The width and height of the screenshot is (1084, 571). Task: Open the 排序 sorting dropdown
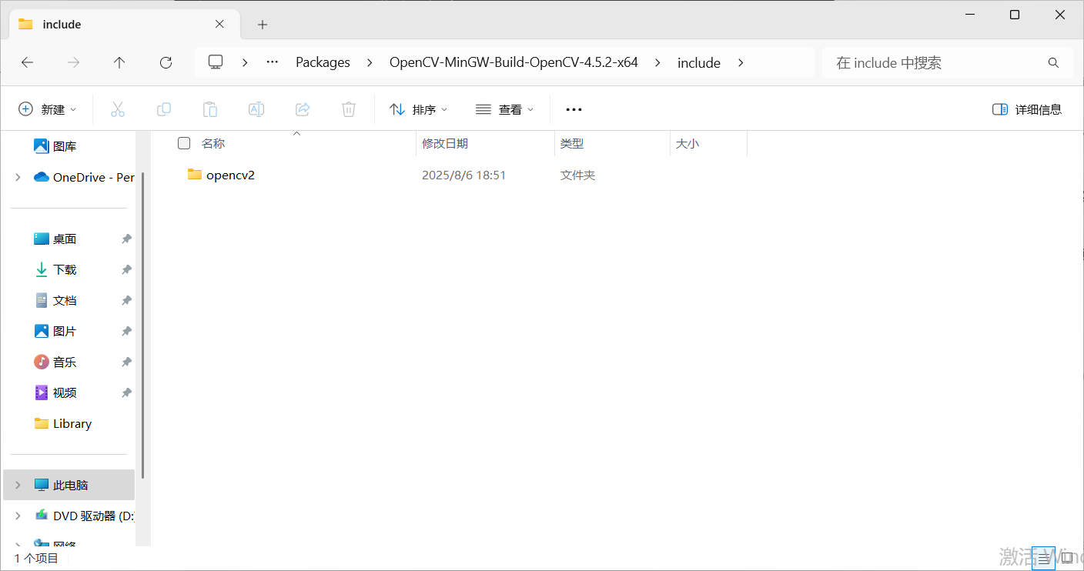coord(417,109)
